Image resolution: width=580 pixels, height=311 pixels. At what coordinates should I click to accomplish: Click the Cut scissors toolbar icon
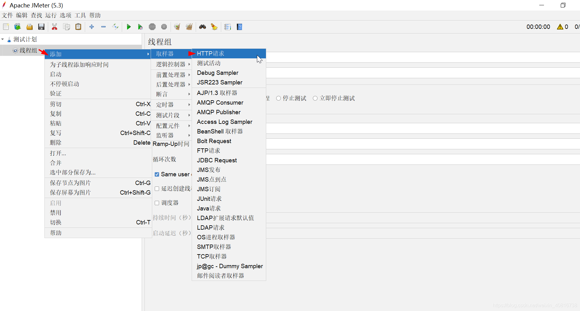click(55, 27)
